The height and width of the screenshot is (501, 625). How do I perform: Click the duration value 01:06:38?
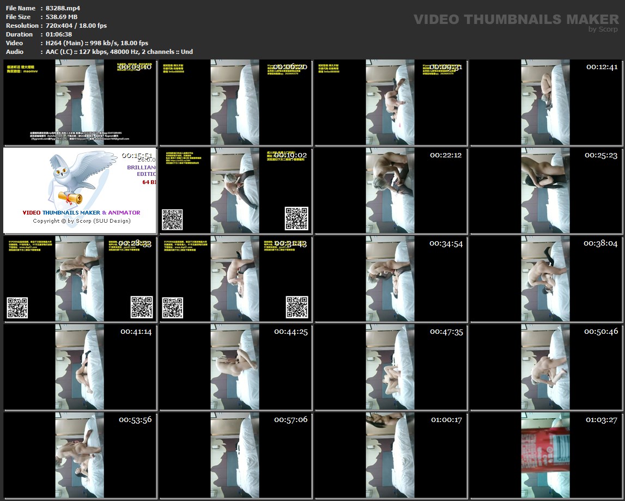point(59,34)
